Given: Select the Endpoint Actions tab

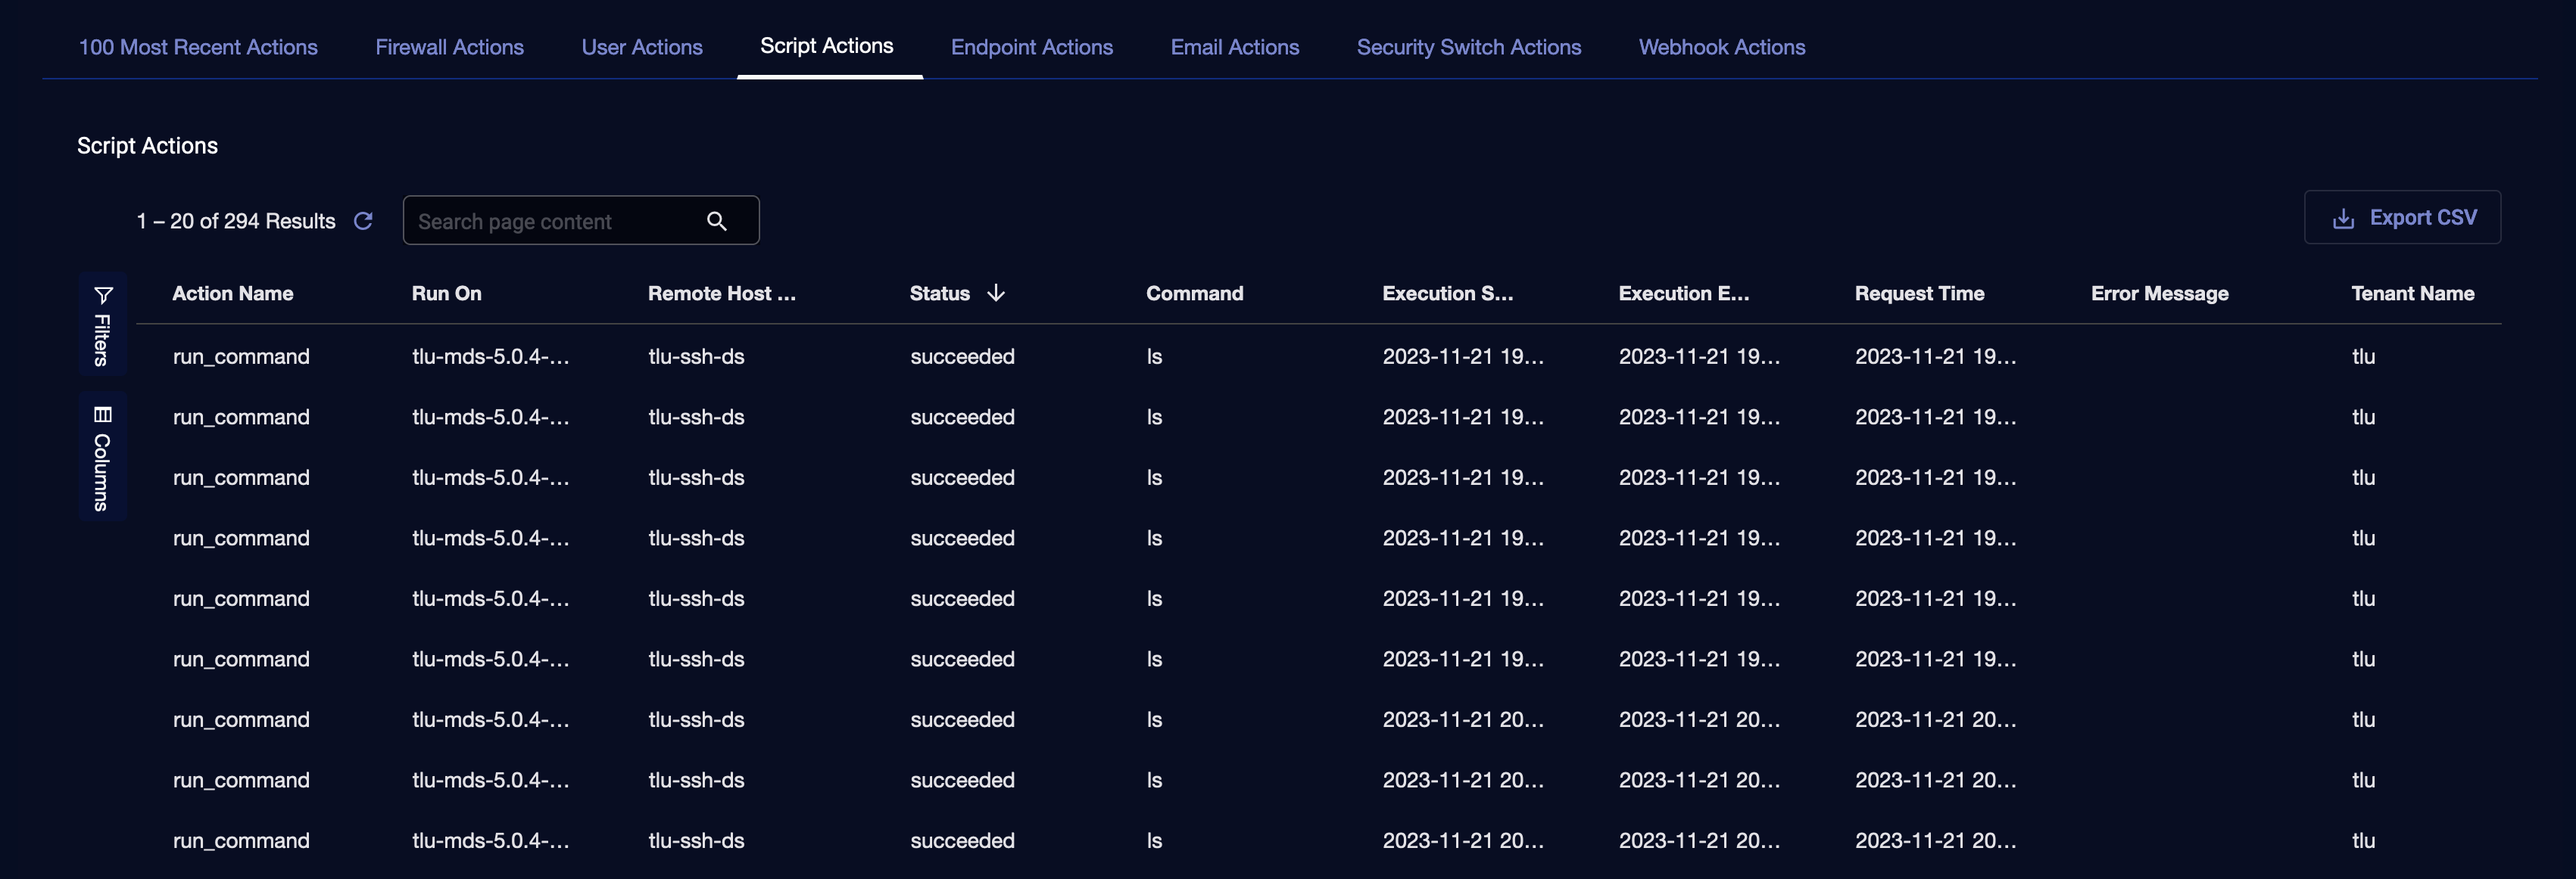Looking at the screenshot, I should (1031, 47).
